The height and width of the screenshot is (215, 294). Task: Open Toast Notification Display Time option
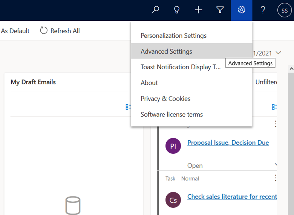[181, 67]
